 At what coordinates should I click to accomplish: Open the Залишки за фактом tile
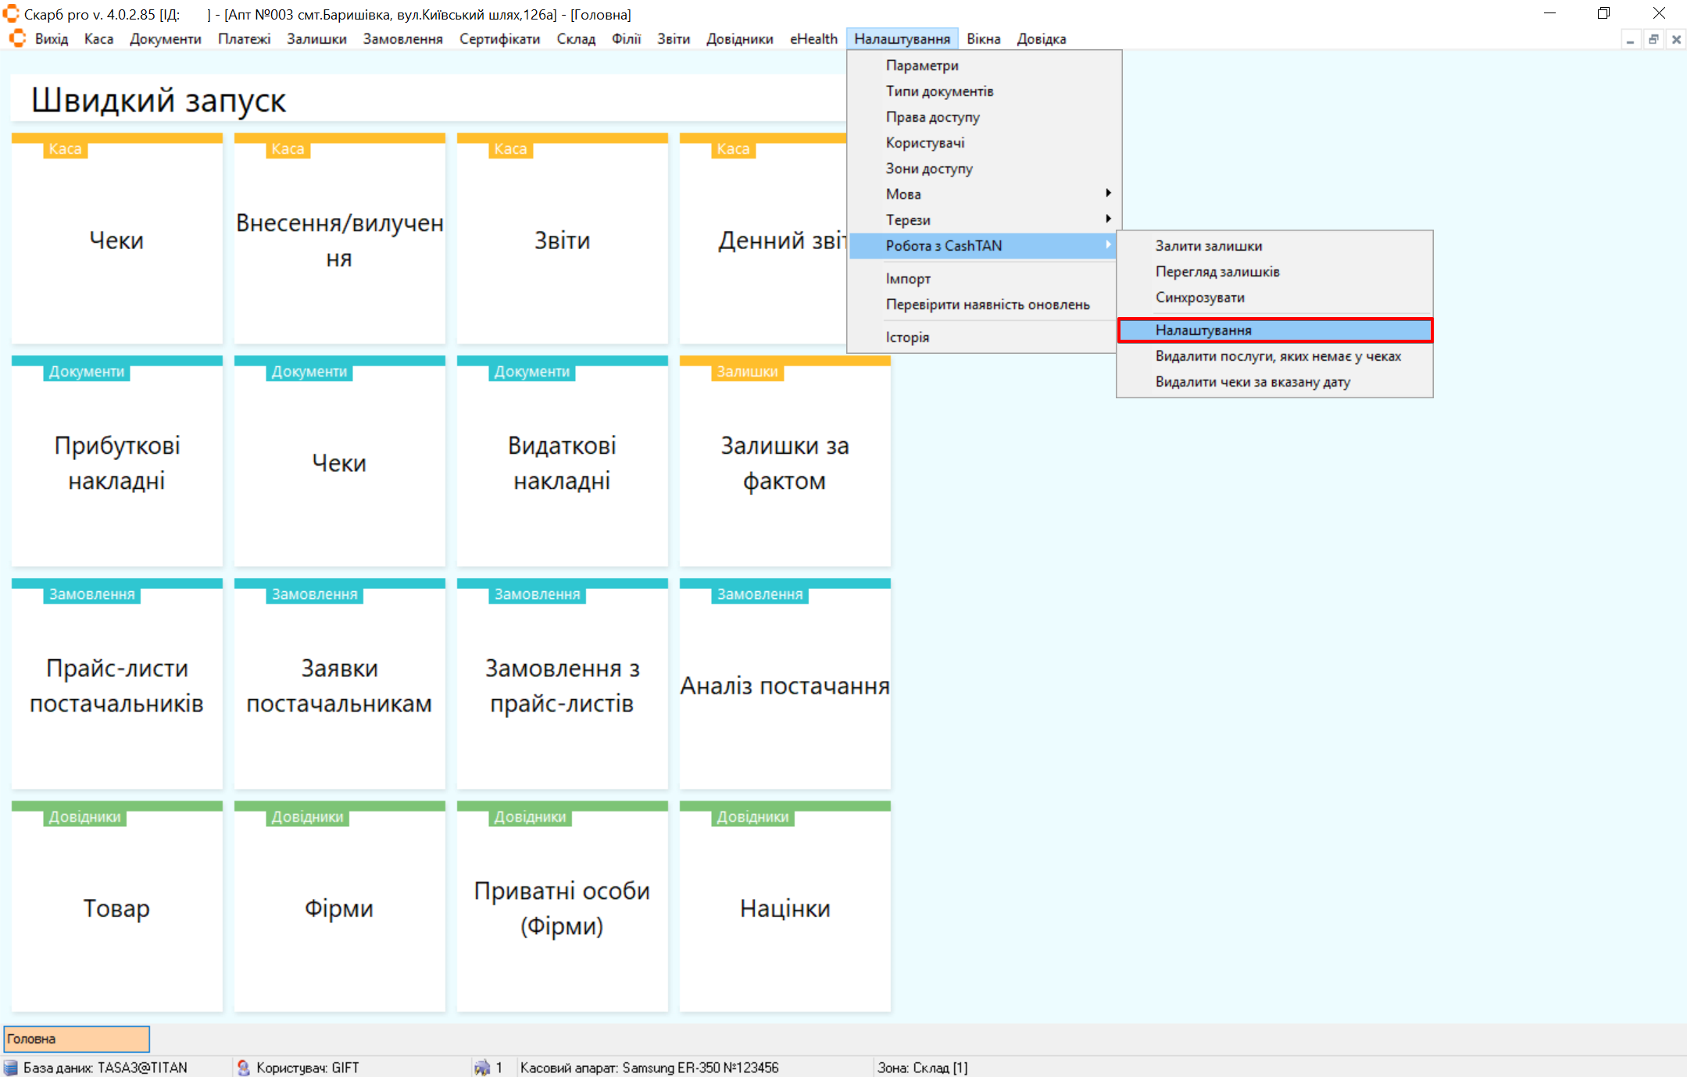[785, 462]
